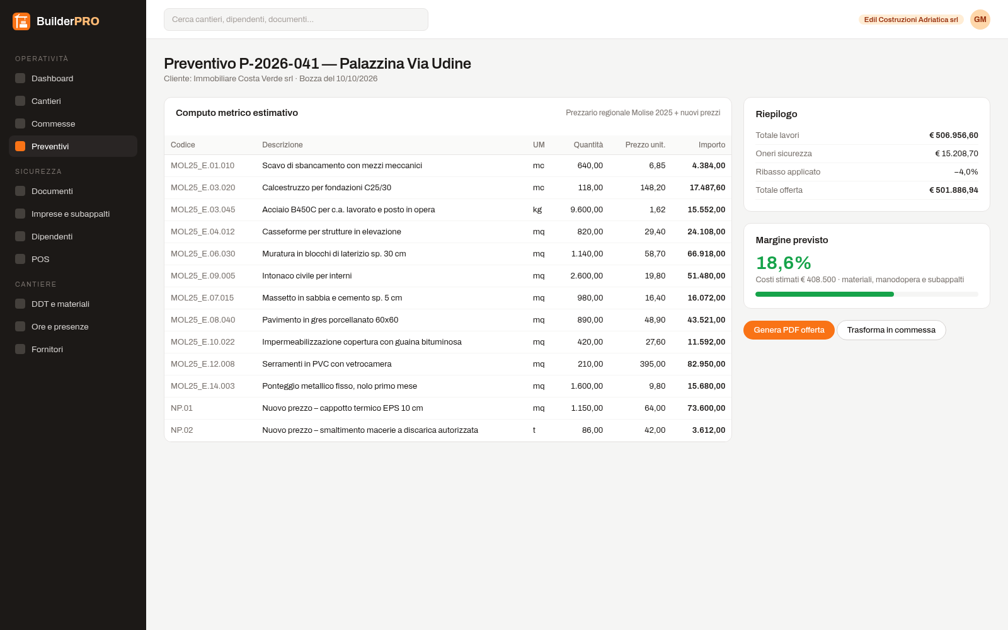The image size is (1008, 630).
Task: Click Serramenti in PVC con vetrocamera
Action: coord(326,364)
